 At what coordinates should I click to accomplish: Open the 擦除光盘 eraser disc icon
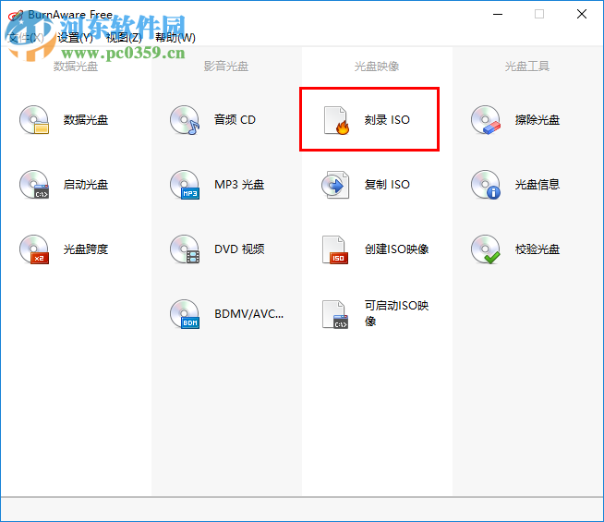(x=486, y=120)
